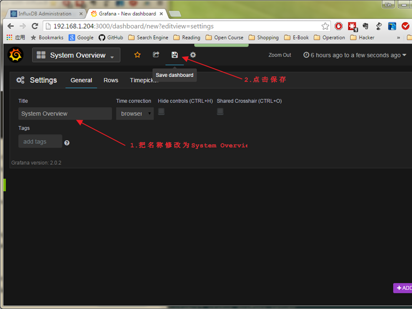
Task: Open the E-Book bookmark folder
Action: [x=296, y=38]
